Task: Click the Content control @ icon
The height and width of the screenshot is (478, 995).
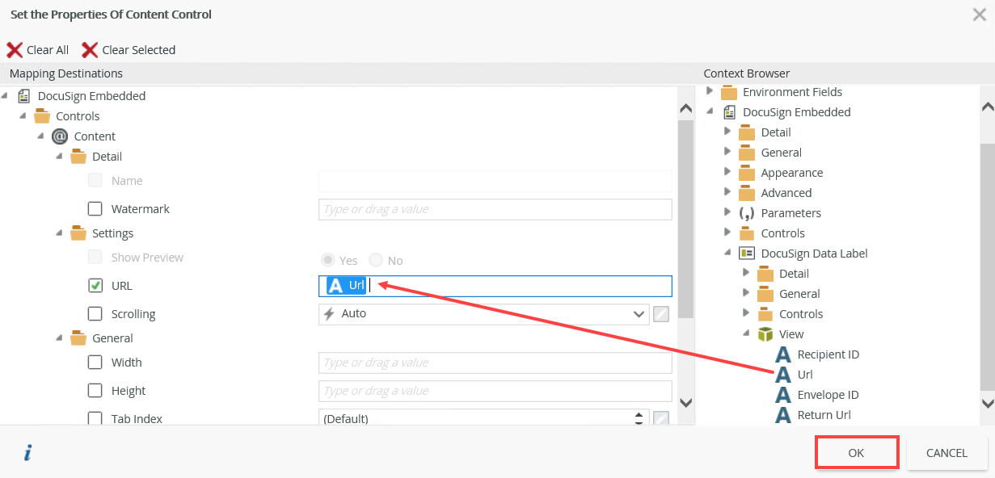Action: [x=60, y=136]
